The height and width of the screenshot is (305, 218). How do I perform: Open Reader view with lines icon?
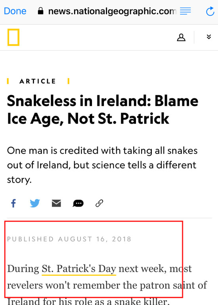click(x=185, y=11)
